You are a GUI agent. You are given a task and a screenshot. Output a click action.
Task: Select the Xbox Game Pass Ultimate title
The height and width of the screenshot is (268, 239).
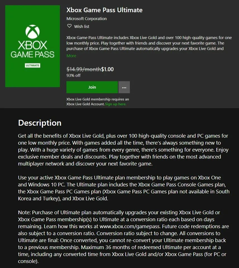tap(104, 10)
